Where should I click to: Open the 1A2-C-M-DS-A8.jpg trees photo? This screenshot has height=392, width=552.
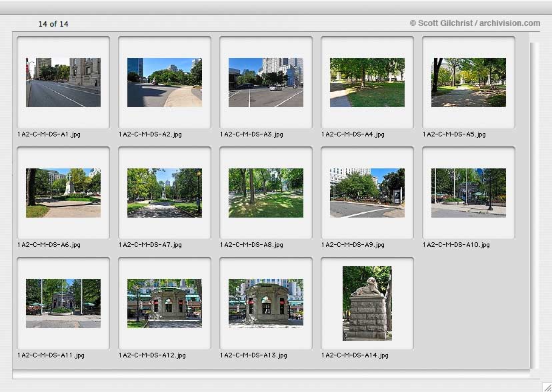pos(266,192)
